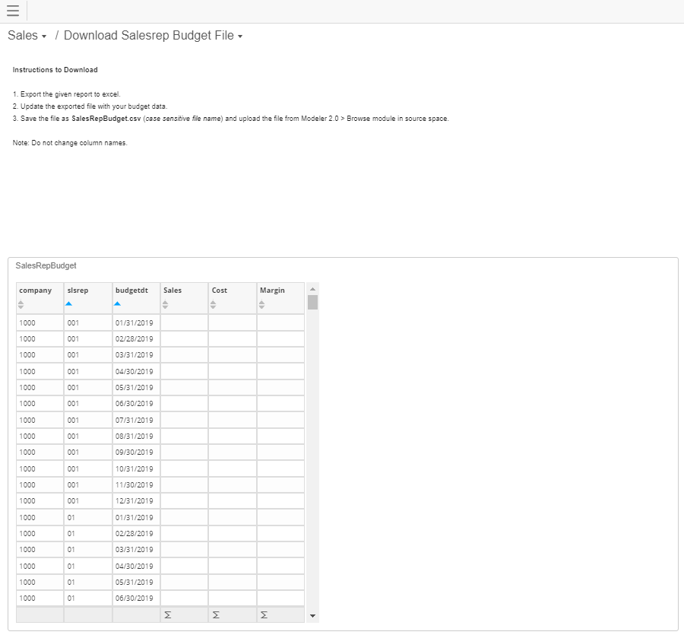684x635 pixels.
Task: Click the SalesRepBudget report title
Action: point(45,265)
